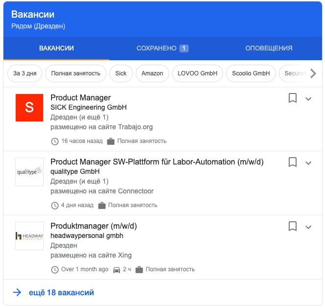This screenshot has width=325, height=307.
Task: Filter jobs by Amazon
Action: point(152,73)
